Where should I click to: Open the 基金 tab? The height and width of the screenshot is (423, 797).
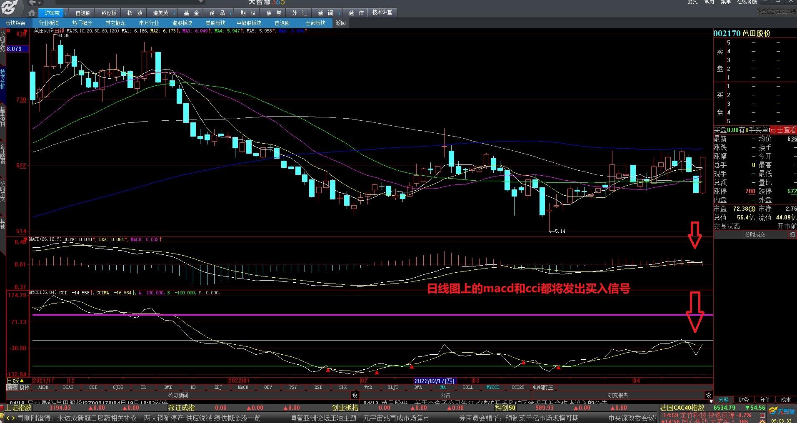(x=191, y=13)
